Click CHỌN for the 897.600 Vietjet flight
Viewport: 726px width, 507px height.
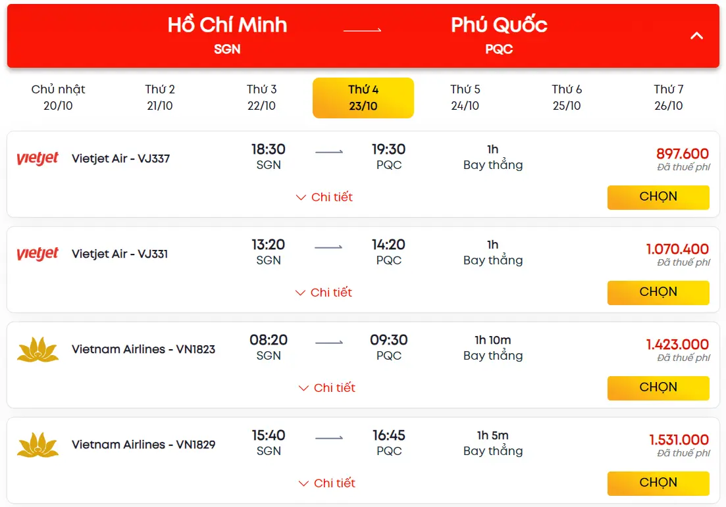click(658, 197)
